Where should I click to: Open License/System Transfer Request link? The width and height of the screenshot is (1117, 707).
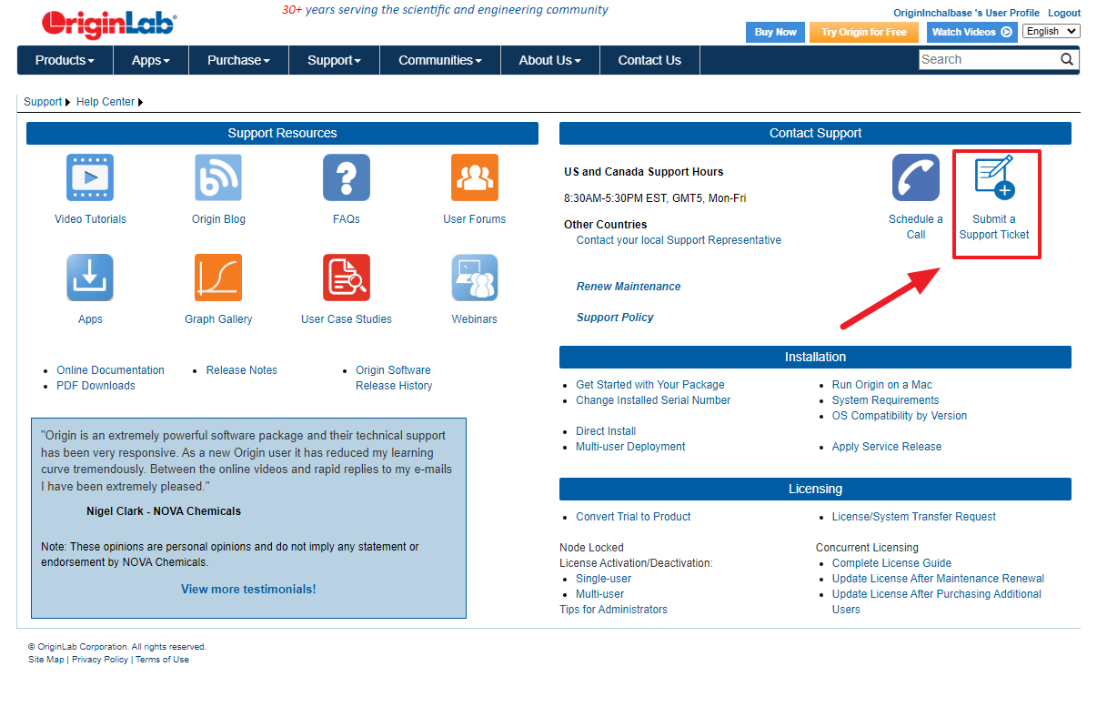pos(914,517)
